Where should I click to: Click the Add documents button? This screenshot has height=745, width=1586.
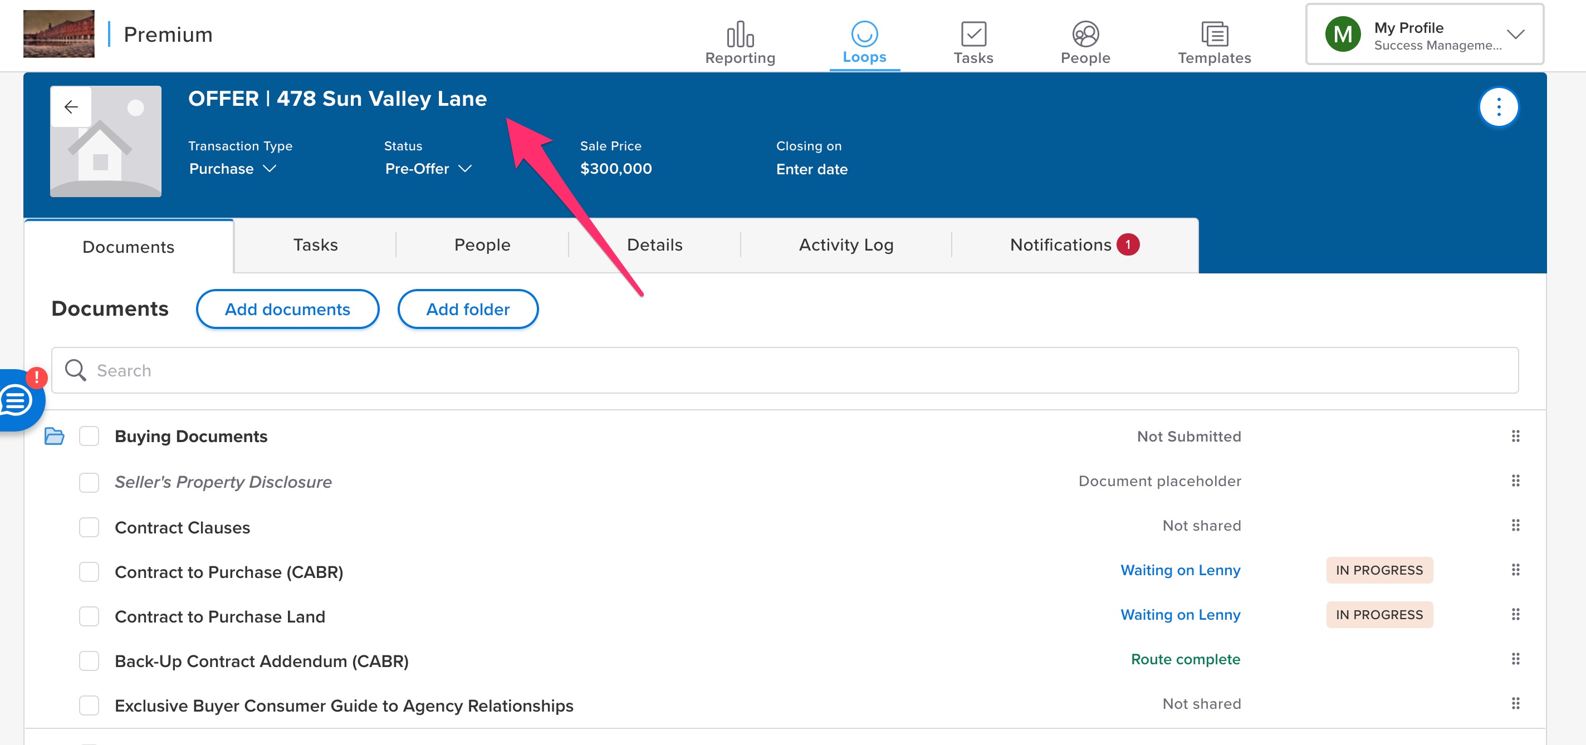coord(287,309)
